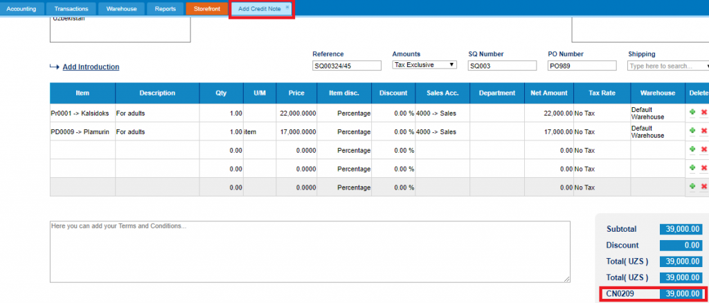This screenshot has height=303, width=709.
Task: Click green plus in last grey row
Action: pos(692,186)
